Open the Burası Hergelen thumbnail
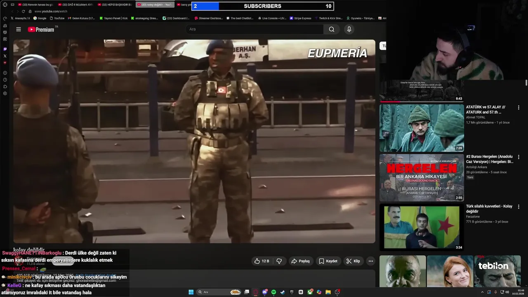Image resolution: width=528 pixels, height=297 pixels. (x=422, y=177)
